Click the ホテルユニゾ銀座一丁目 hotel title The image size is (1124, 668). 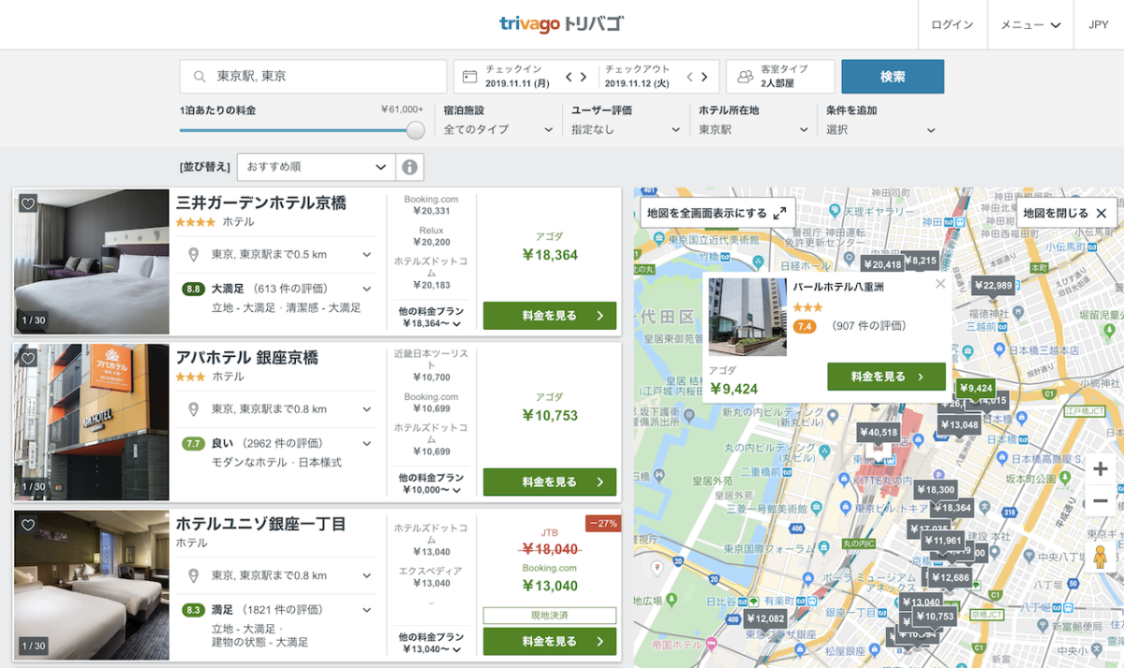(261, 524)
